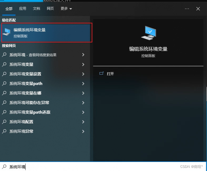
Task: Click search icon beside 系统环境配置
Action: pyautogui.click(x=4, y=122)
